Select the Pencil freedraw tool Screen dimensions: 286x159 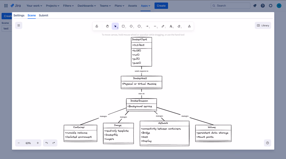(163, 26)
